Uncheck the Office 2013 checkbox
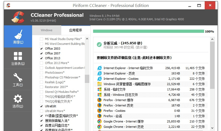This screenshot has height=131, width=221. click(41, 58)
